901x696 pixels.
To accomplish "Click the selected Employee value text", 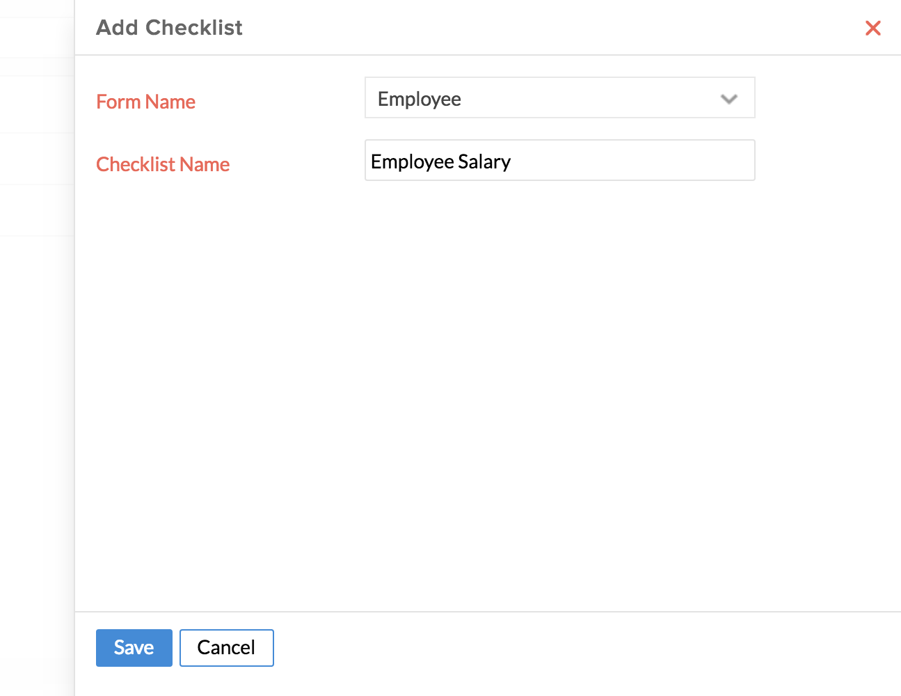I will [x=420, y=99].
